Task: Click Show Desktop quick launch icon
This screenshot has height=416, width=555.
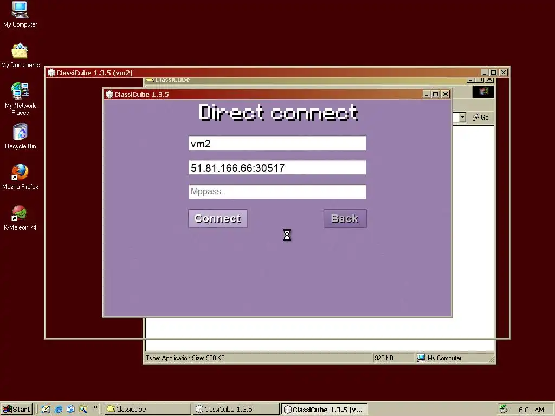Action: (46, 409)
